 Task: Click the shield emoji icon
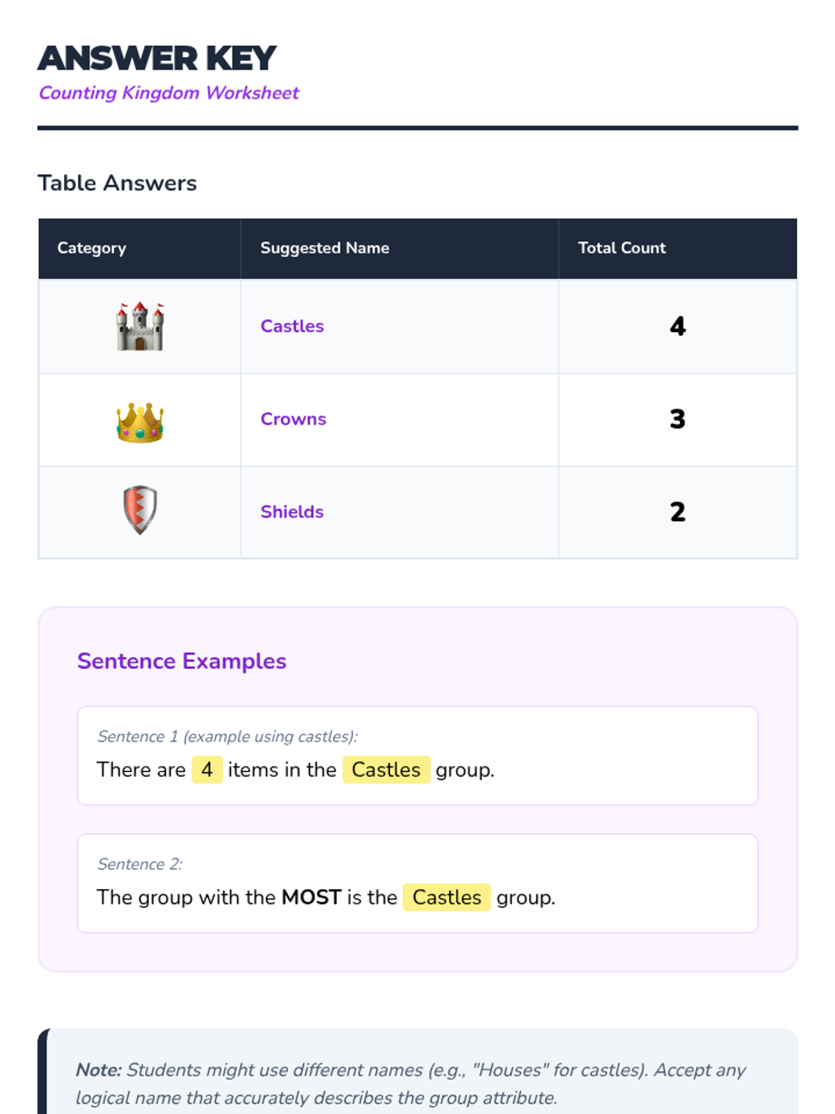[140, 510]
